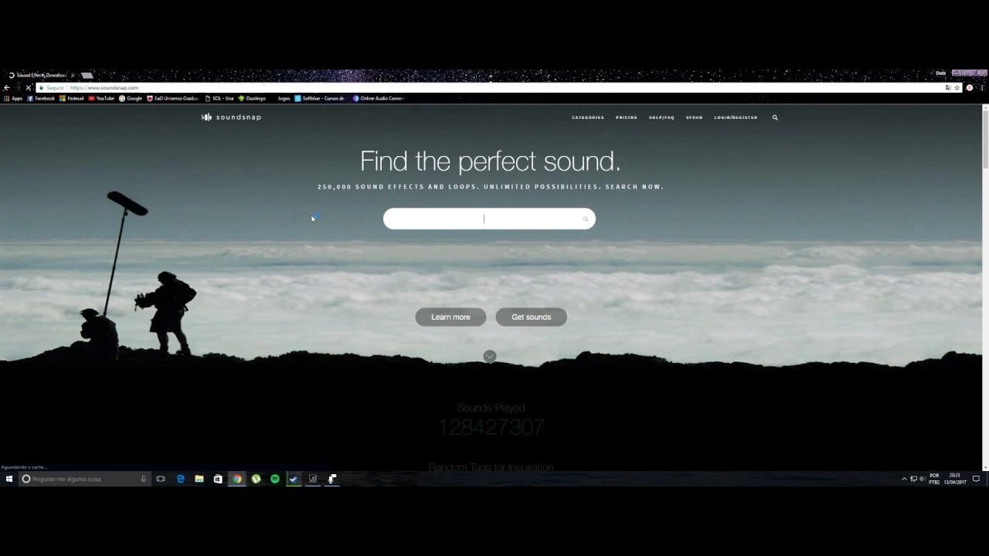Click the magnifier icon inside the search box
The width and height of the screenshot is (989, 556).
point(586,219)
